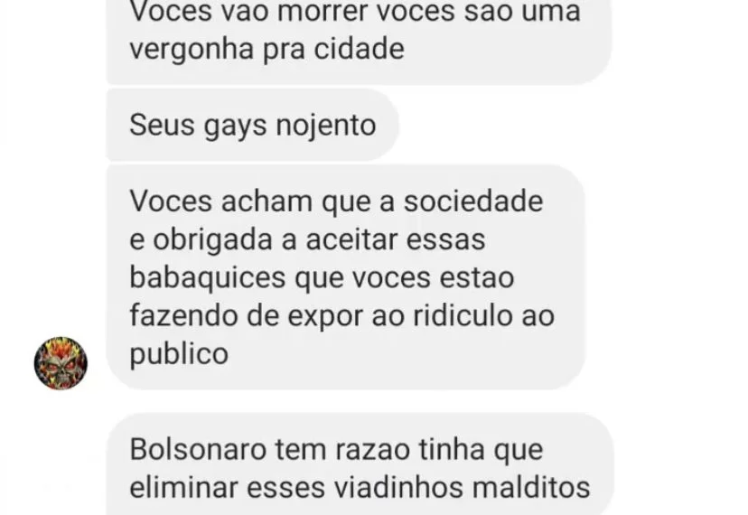Click the word 'sociedade' in the third bubble
The height and width of the screenshot is (515, 748).
pyautogui.click(x=473, y=201)
